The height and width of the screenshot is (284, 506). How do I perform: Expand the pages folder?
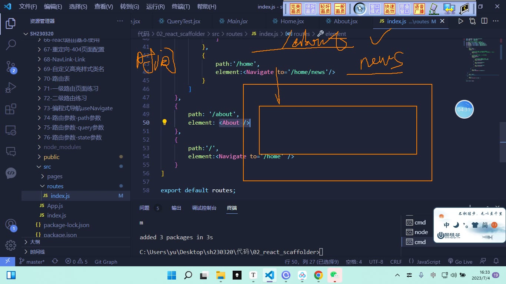click(x=76, y=176)
